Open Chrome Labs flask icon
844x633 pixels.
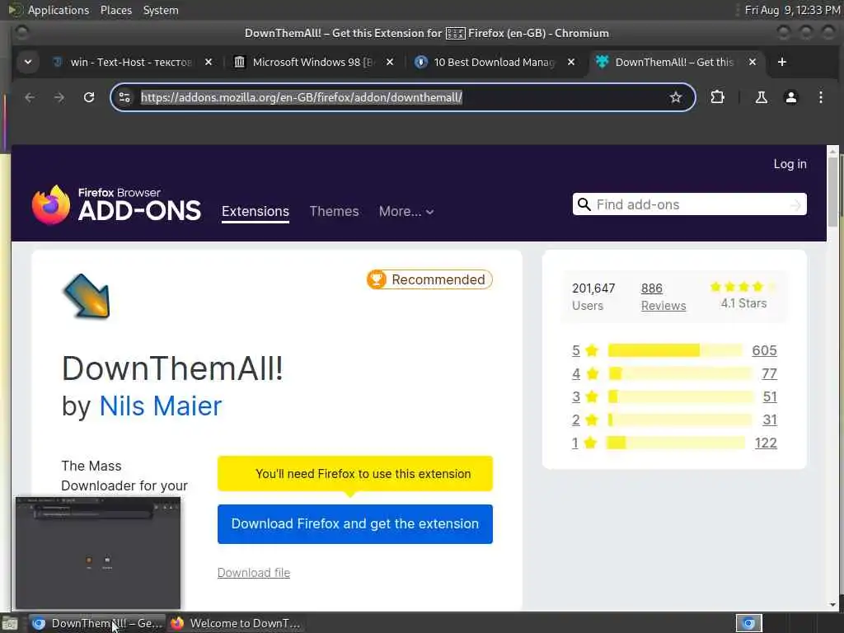761,97
